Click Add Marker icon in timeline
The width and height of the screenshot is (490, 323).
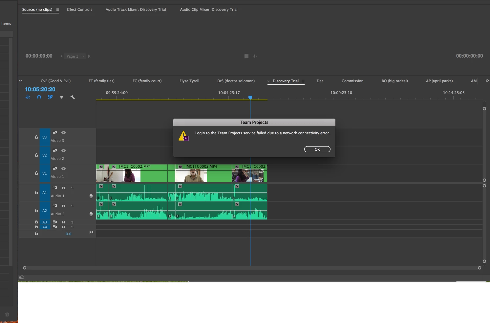tap(61, 97)
